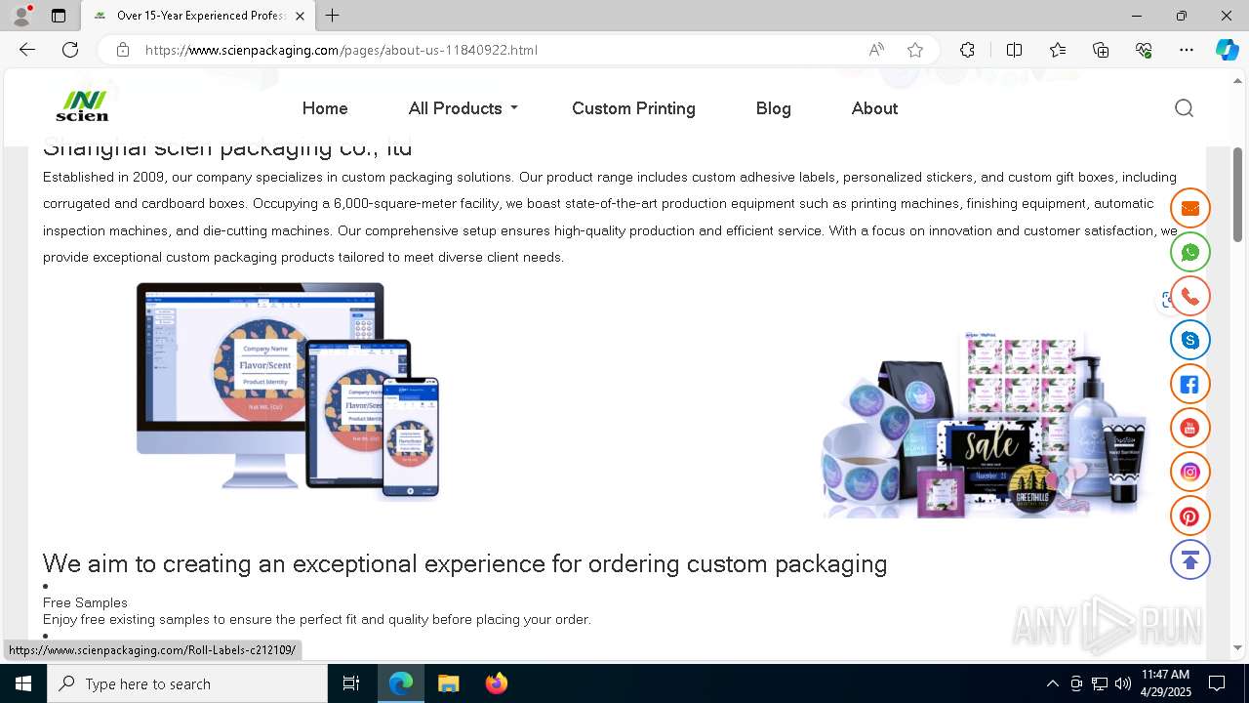Launch Firefox from taskbar
Screen dimensions: 1249x703
pyautogui.click(x=497, y=683)
